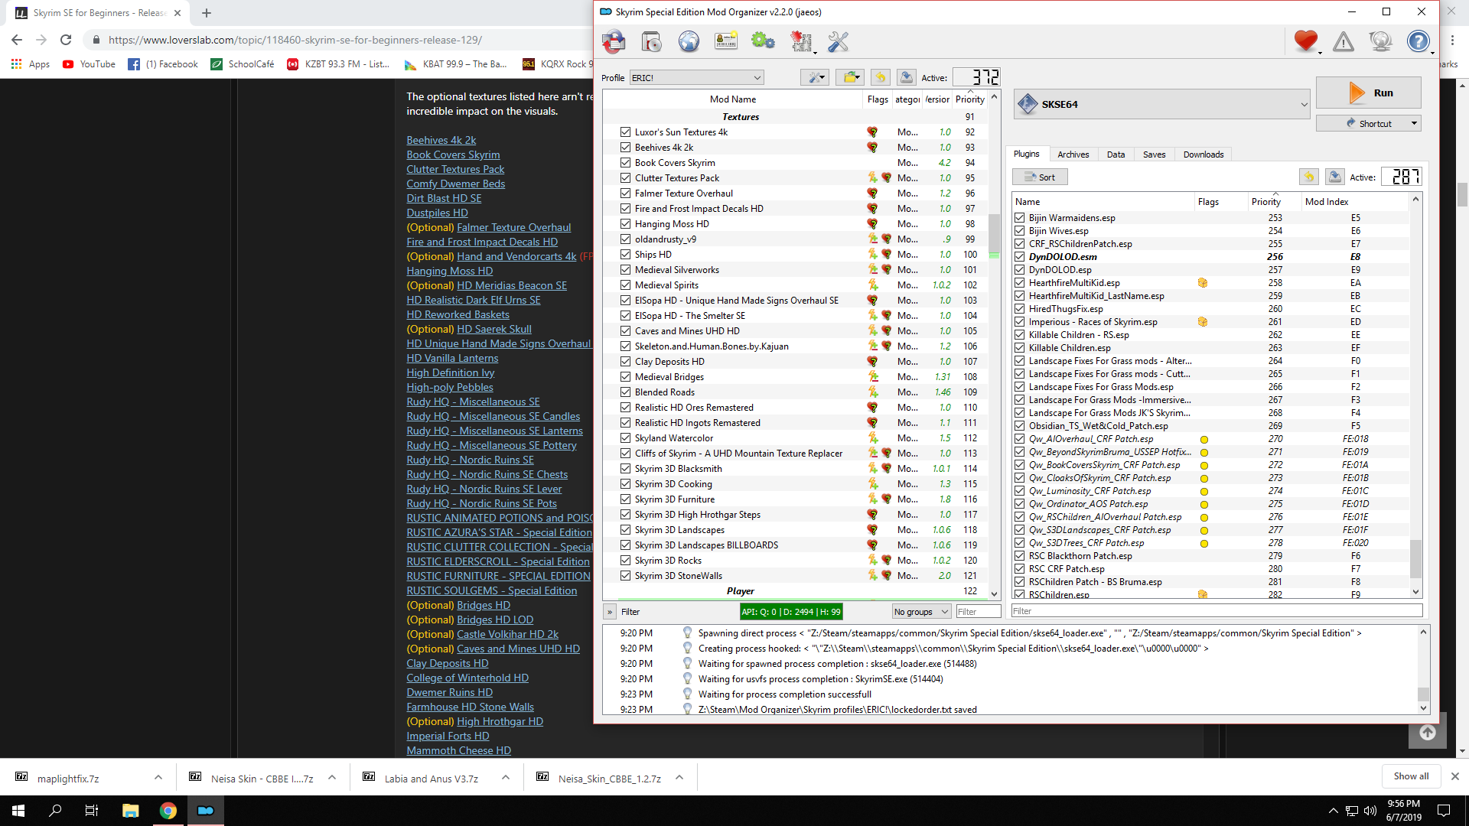Click the Run button
This screenshot has height=826, width=1469.
pos(1369,93)
